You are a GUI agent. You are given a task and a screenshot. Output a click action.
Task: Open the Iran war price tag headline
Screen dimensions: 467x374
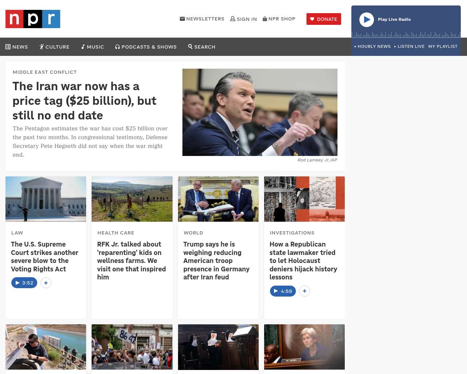click(x=85, y=101)
